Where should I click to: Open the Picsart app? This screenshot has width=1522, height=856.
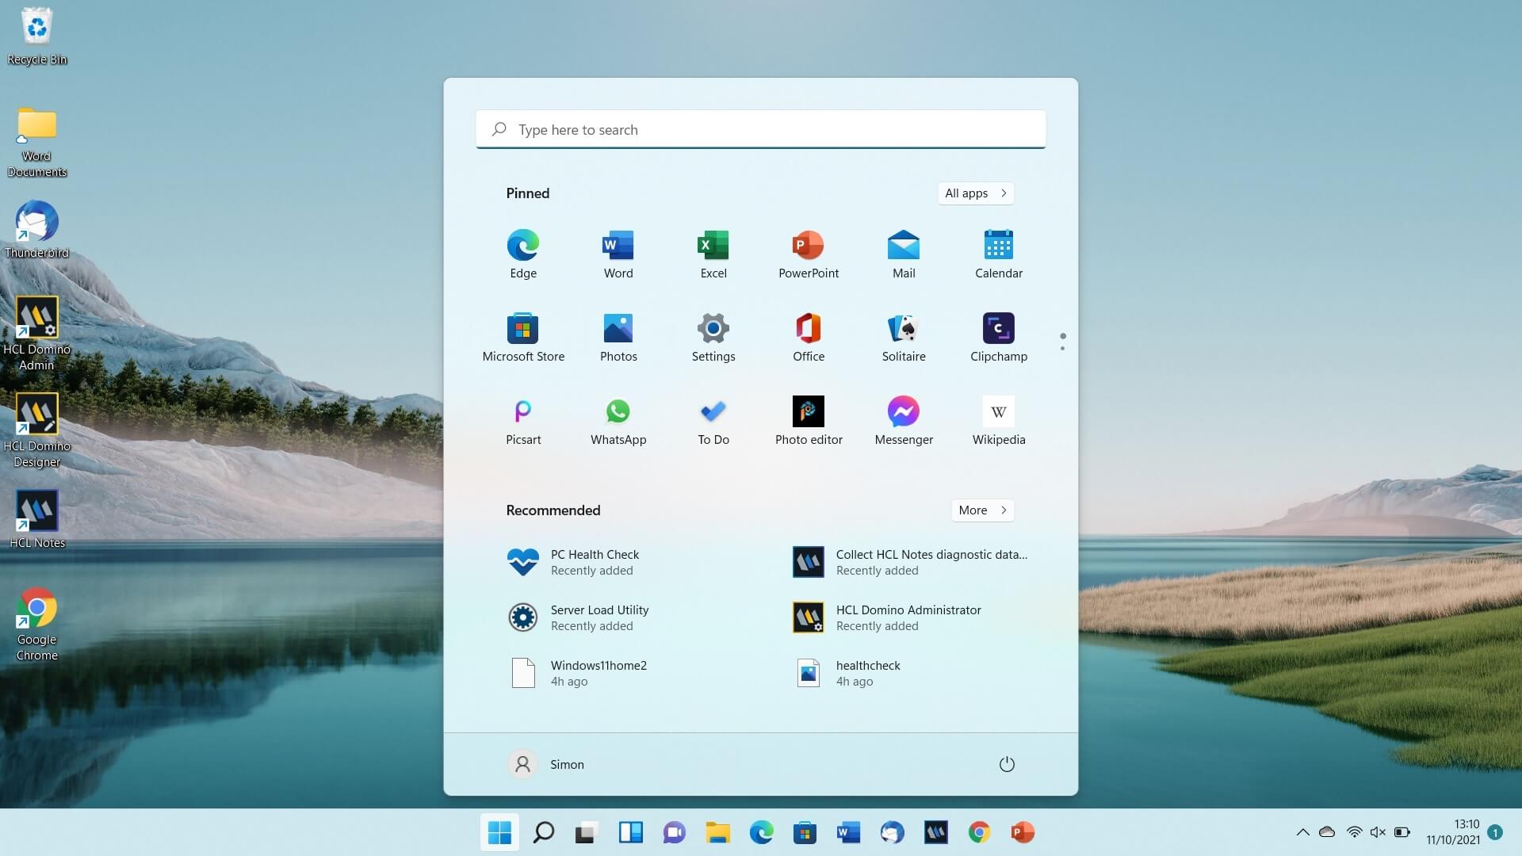[523, 421]
